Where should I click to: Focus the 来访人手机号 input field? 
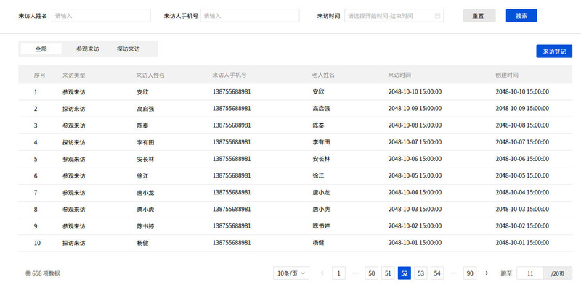[x=250, y=15]
